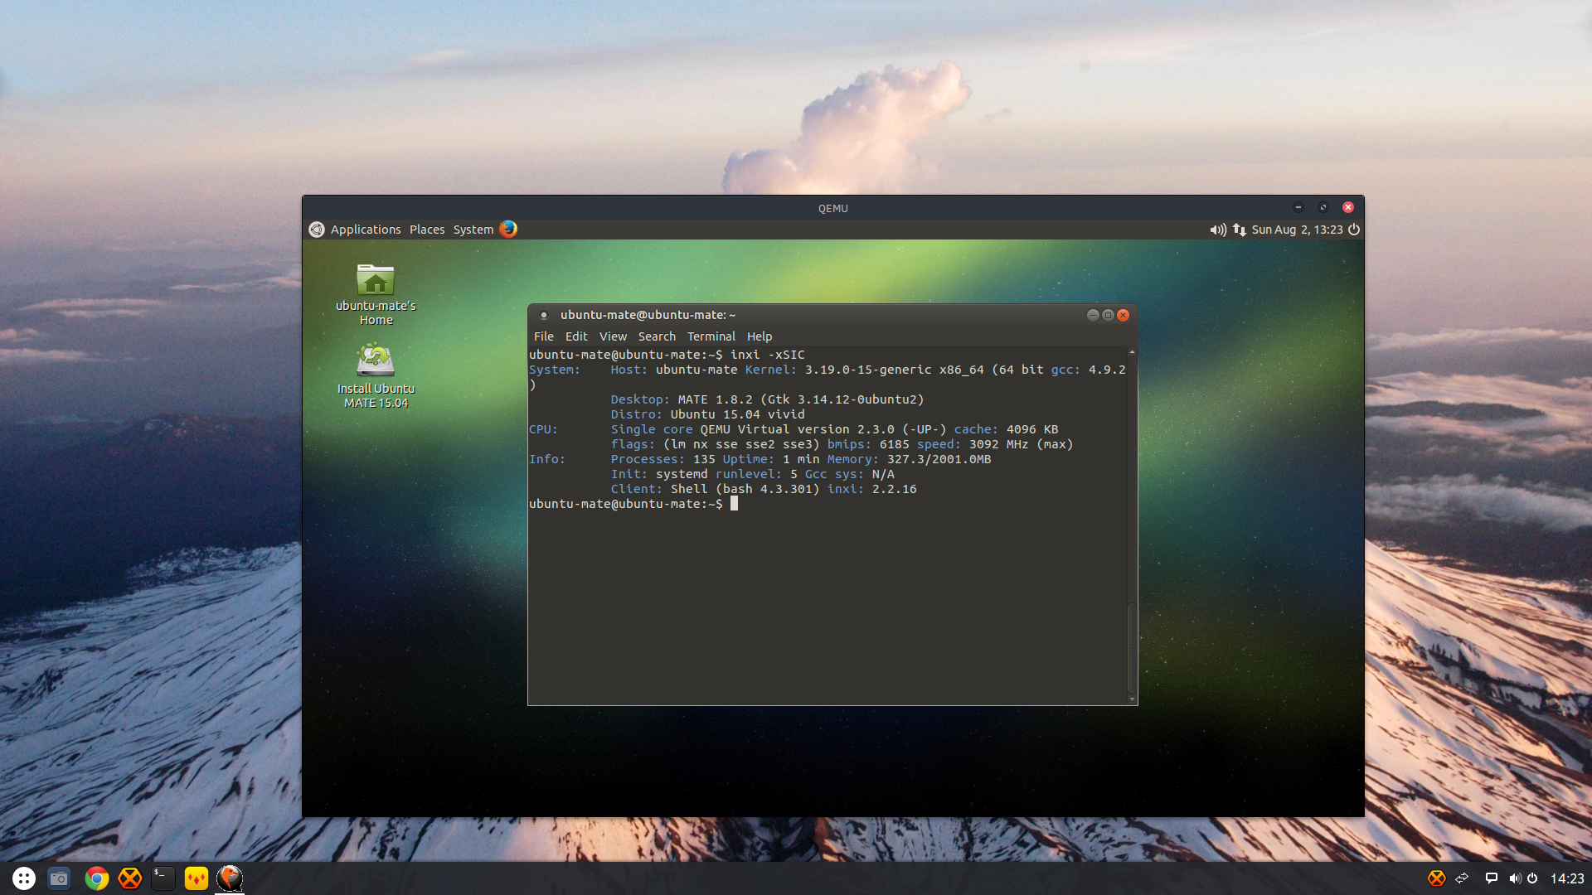This screenshot has height=895, width=1592.
Task: Open the Applications menu in guest panel
Action: click(366, 230)
